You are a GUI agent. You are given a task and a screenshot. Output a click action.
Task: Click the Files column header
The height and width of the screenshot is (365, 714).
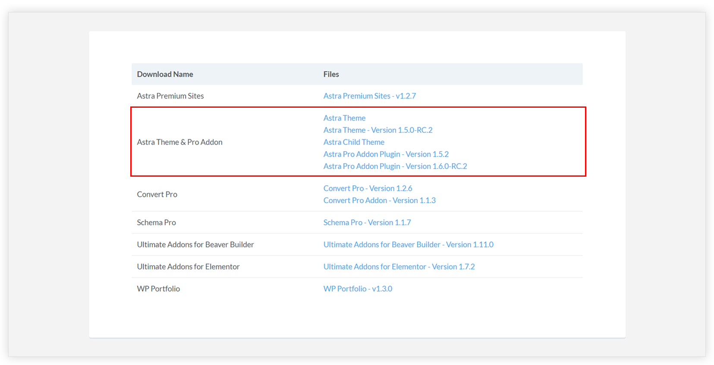331,74
